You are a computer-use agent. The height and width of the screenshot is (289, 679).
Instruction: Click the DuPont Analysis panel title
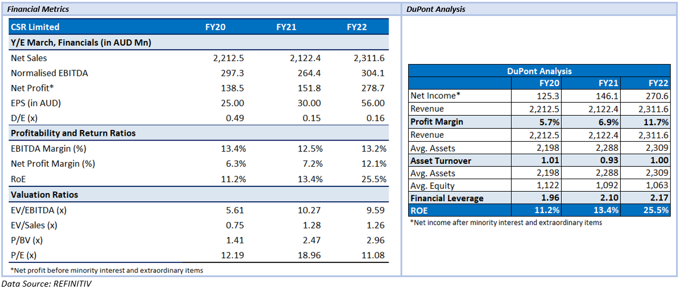[x=436, y=9]
